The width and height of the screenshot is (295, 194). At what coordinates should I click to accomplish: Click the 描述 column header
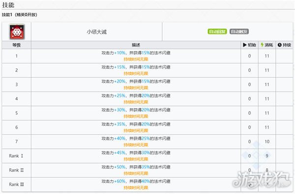click(x=136, y=45)
